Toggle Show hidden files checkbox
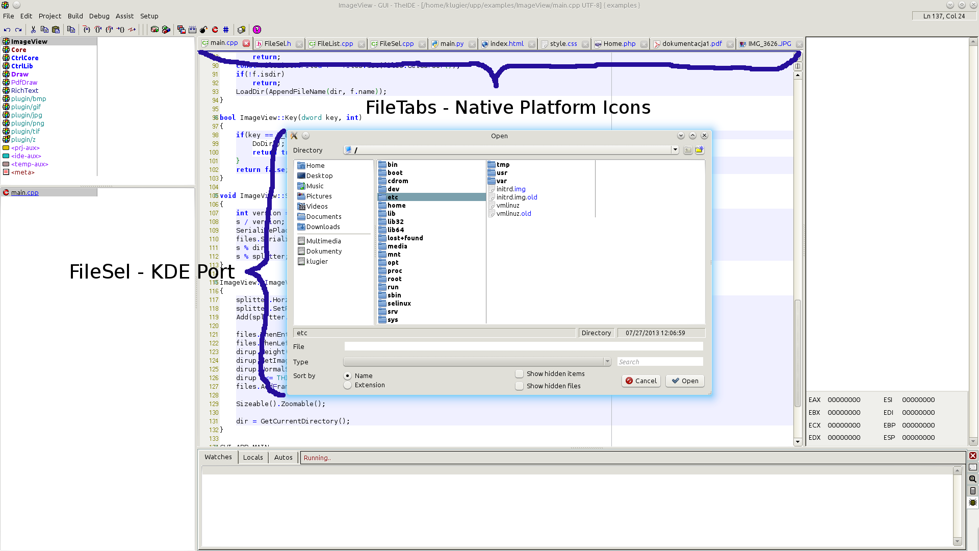Image resolution: width=979 pixels, height=551 pixels. coord(519,386)
